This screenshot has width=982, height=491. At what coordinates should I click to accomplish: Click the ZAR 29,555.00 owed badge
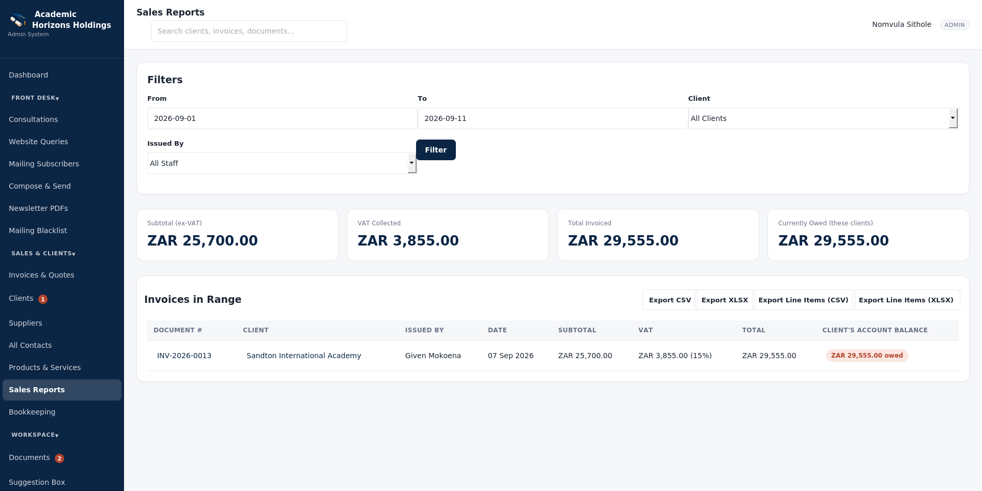[x=867, y=356]
